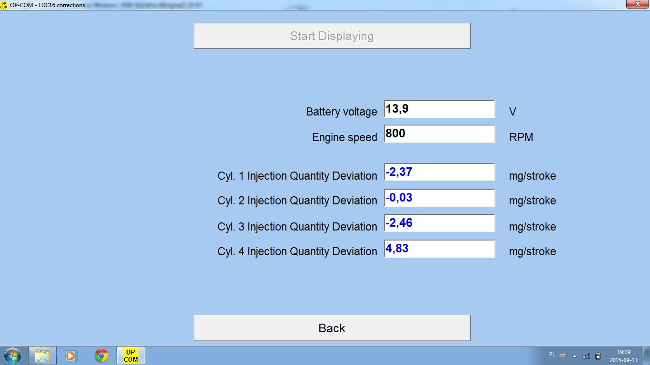Click Cyl. 2 Injection Quantity Deviation field
650x365 pixels.
(x=439, y=198)
